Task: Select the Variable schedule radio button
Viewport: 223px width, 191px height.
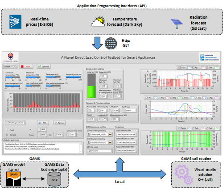Action: pyautogui.click(x=7, y=135)
